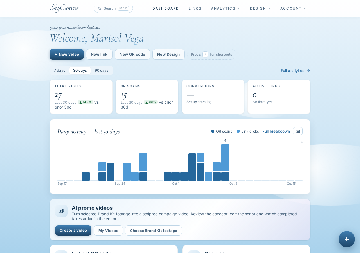Open the chart table view icon

(298, 131)
